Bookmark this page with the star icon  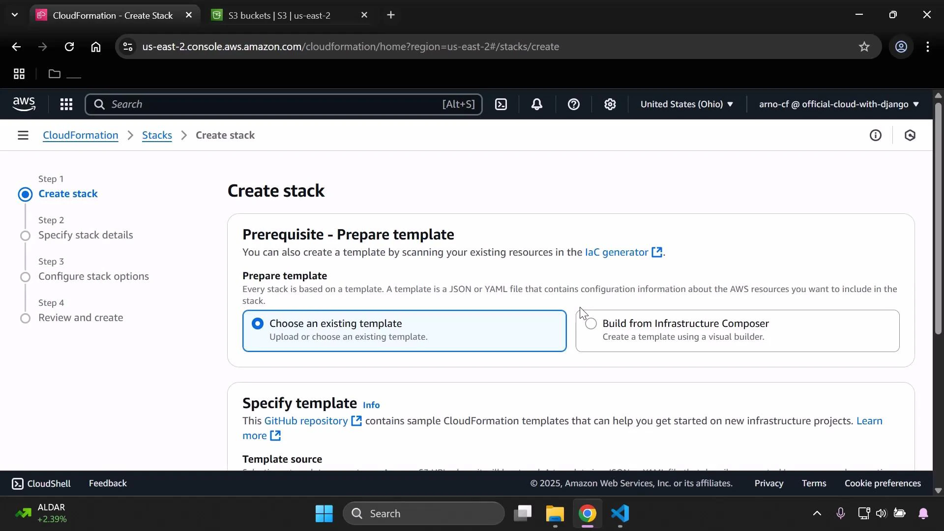pyautogui.click(x=864, y=47)
